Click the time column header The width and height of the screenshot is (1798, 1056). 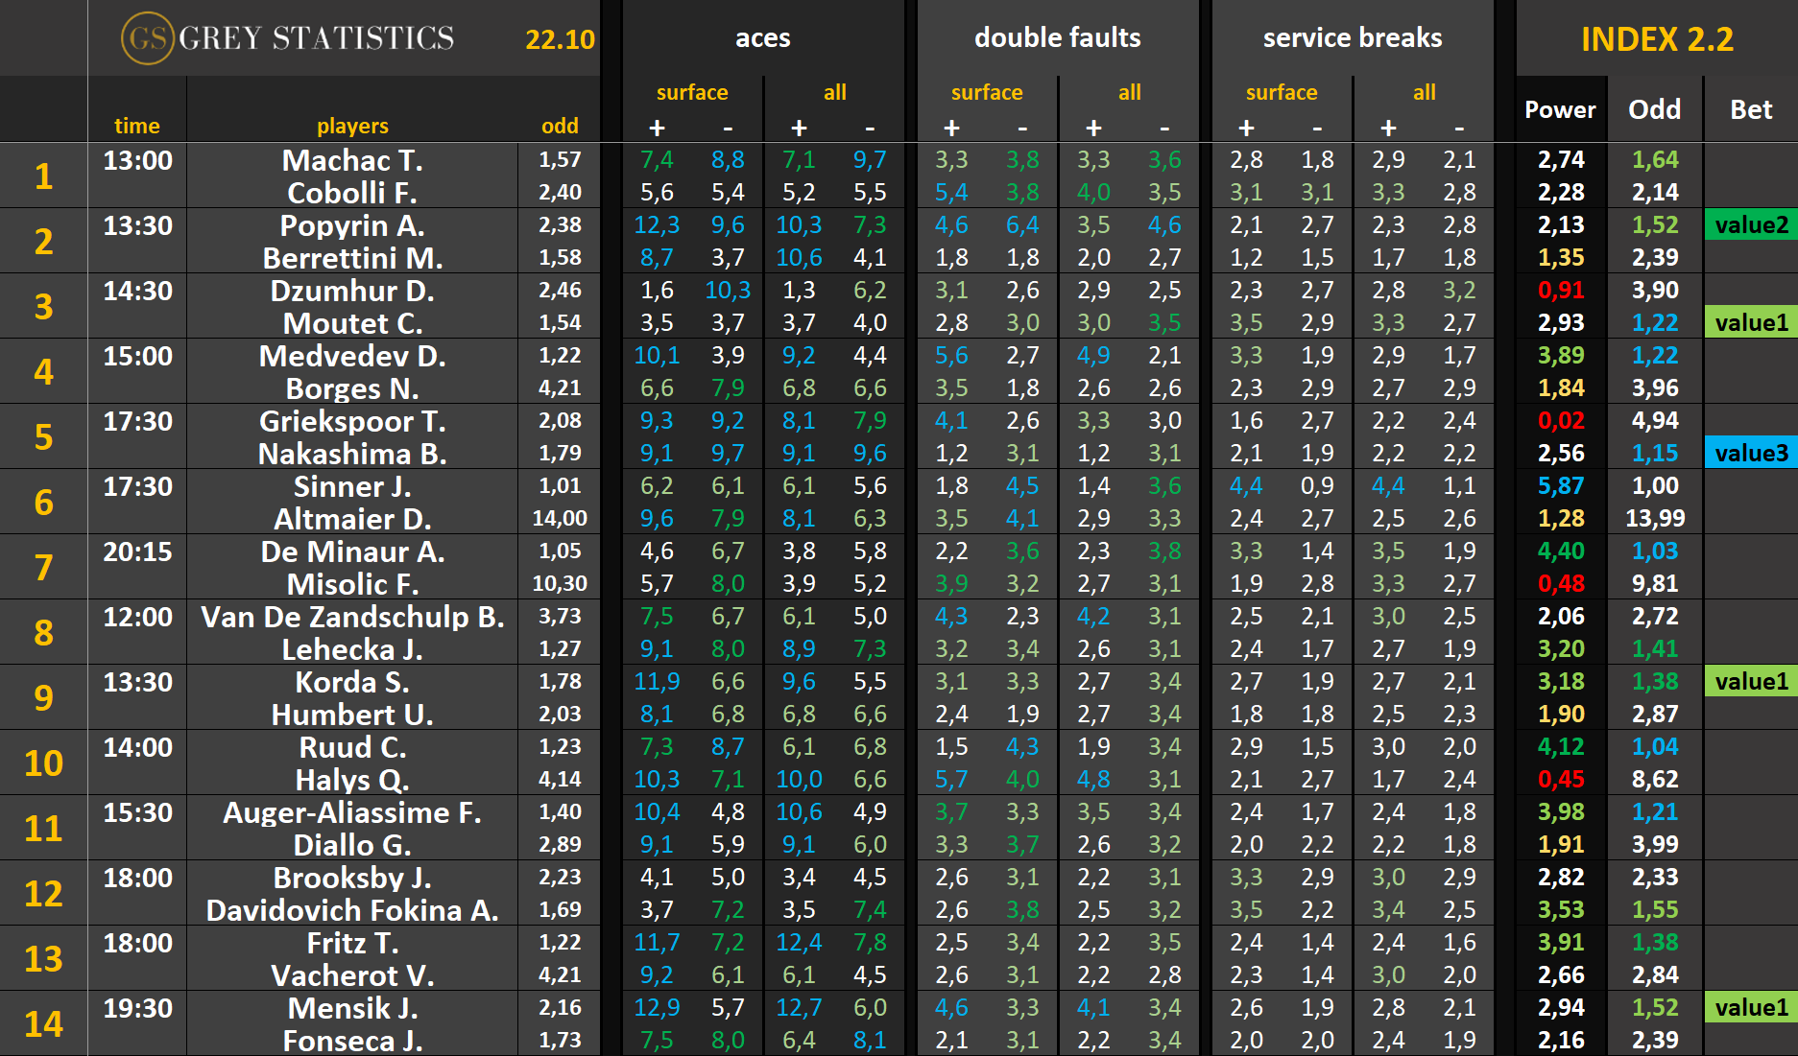pos(137,126)
